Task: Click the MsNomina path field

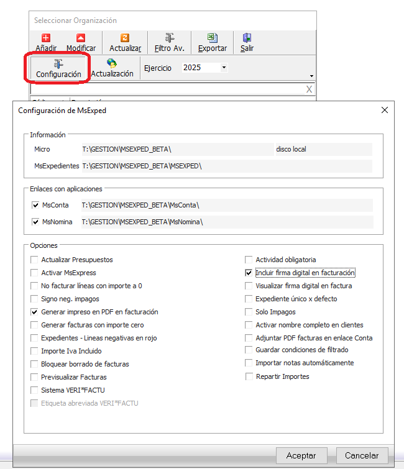Action: [x=227, y=222]
